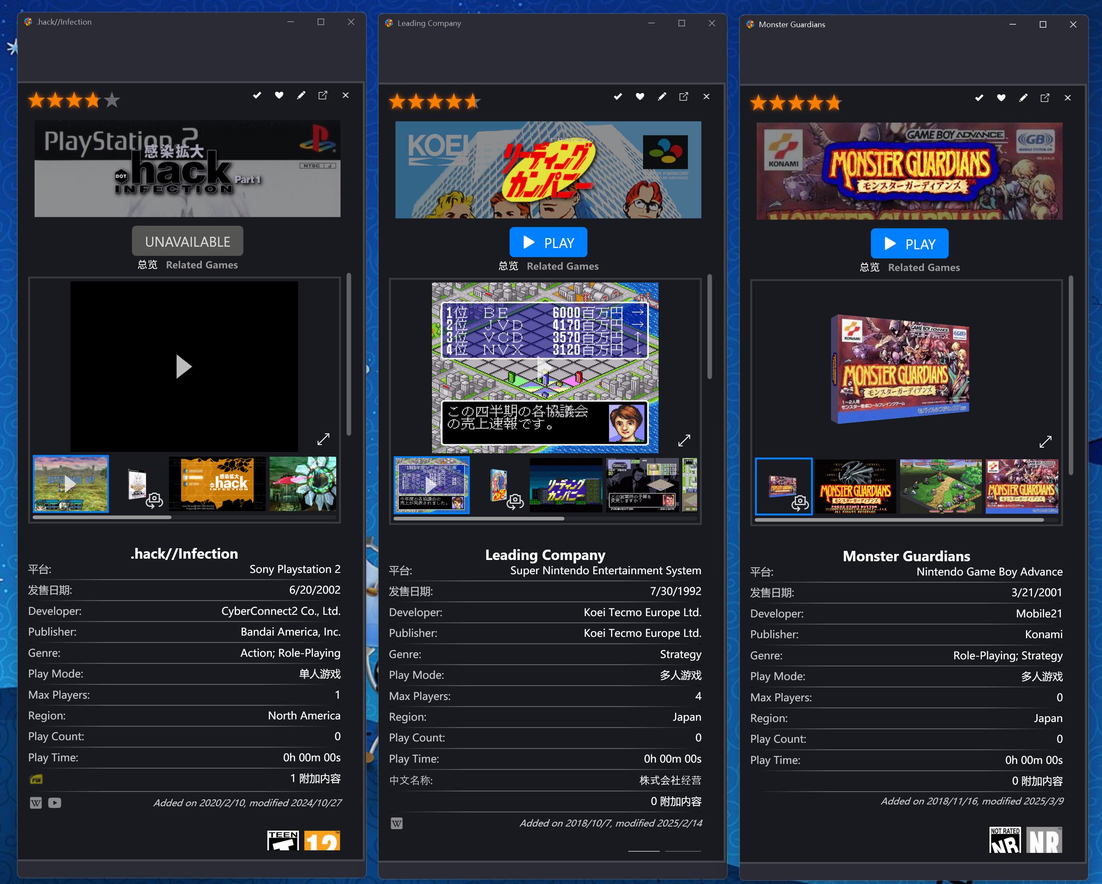
Task: Open Wikipedia icon for Leading Company
Action: click(397, 824)
